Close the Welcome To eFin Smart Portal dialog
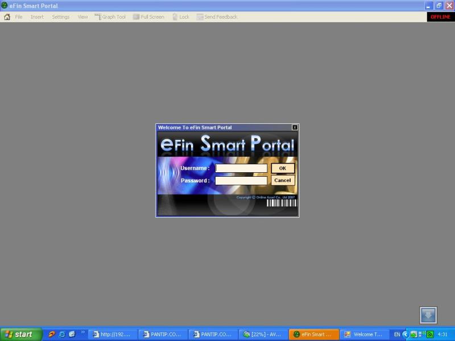Image resolution: width=455 pixels, height=341 pixels. [295, 127]
